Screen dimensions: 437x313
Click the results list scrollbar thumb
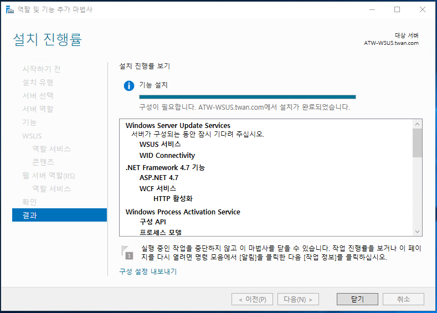pyautogui.click(x=417, y=143)
